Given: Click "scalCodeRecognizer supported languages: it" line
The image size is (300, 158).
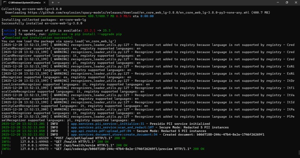Looking at the screenshot, I should tap(73, 92).
